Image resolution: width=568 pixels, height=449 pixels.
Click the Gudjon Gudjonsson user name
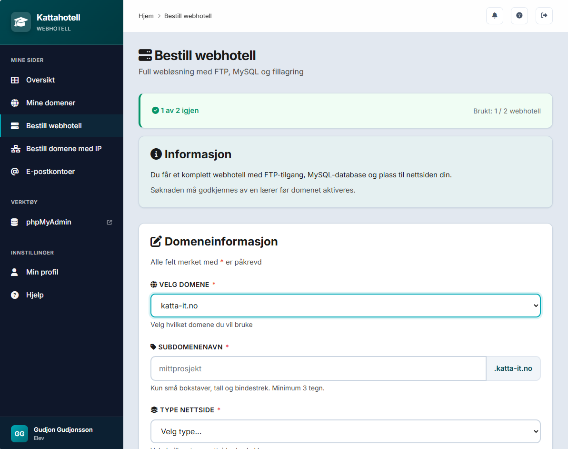click(63, 430)
